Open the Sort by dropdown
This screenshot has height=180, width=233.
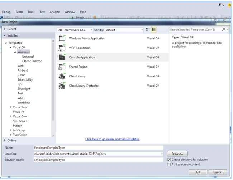pyautogui.click(x=124, y=30)
